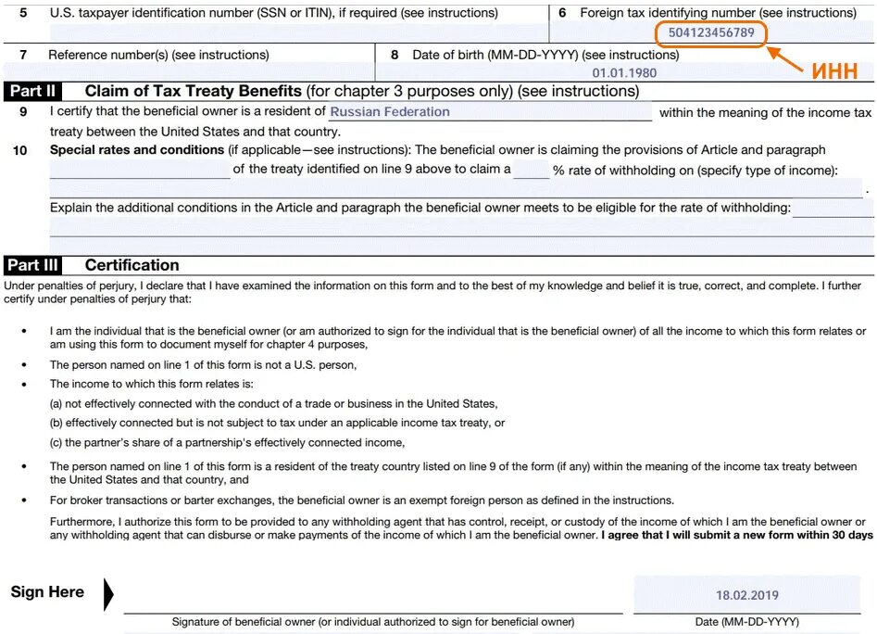Click the 'Special rates and conditions' text
This screenshot has width=877, height=634.
137,150
